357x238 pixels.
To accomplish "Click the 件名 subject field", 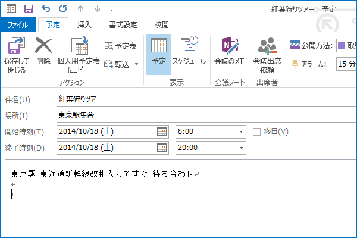I will tap(206, 99).
